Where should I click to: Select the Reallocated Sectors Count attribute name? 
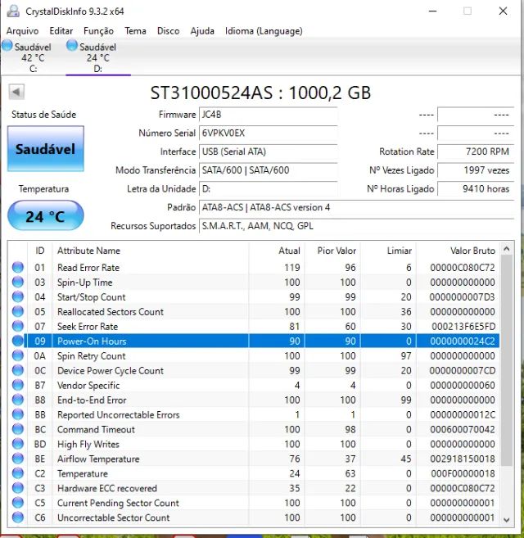tap(111, 312)
